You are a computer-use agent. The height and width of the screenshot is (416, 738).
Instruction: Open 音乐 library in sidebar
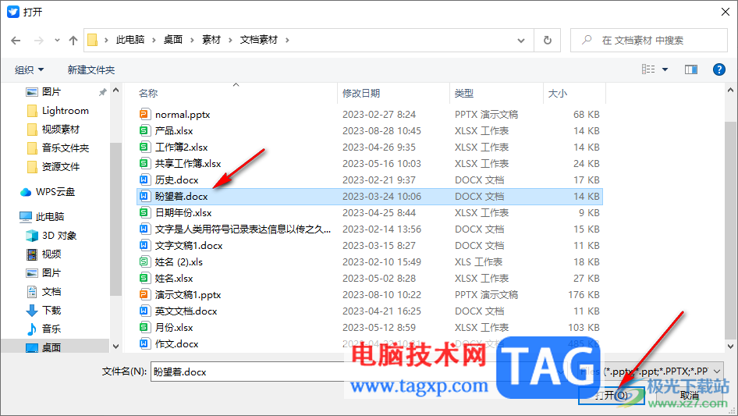pos(51,329)
